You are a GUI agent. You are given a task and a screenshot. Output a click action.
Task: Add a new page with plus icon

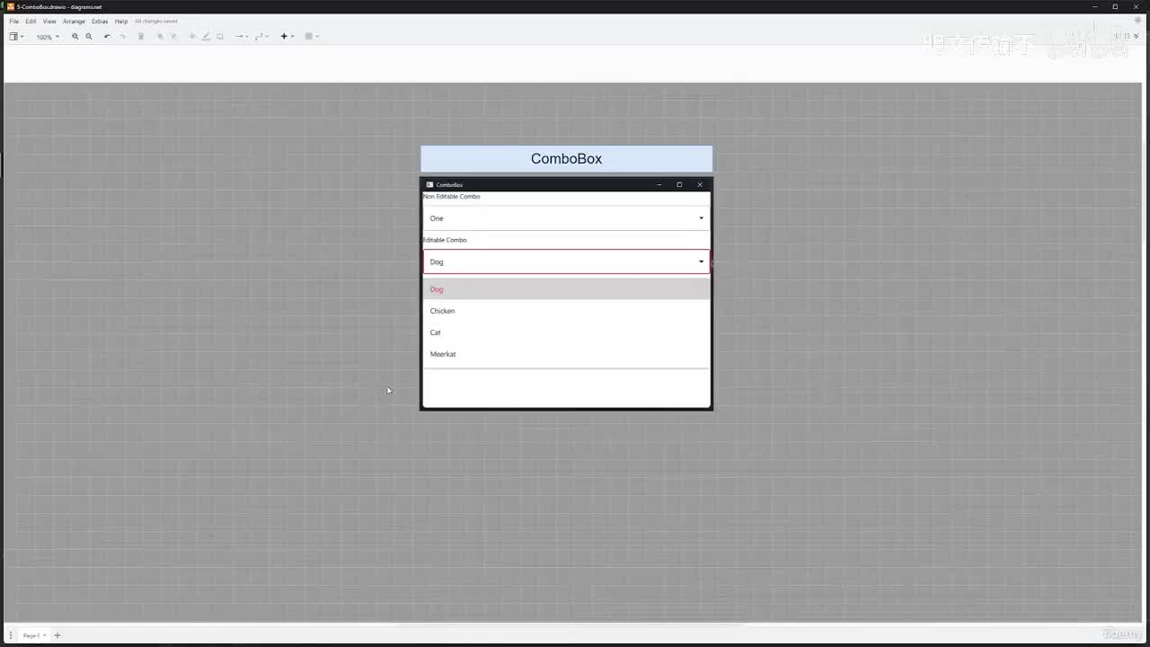[57, 635]
